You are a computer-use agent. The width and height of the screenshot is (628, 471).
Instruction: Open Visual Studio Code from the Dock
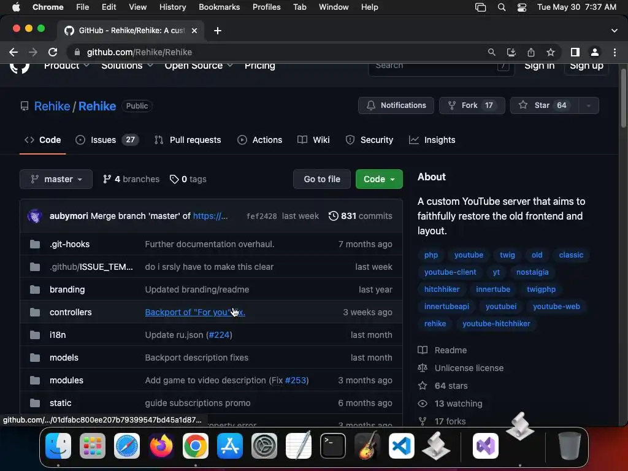(x=402, y=445)
